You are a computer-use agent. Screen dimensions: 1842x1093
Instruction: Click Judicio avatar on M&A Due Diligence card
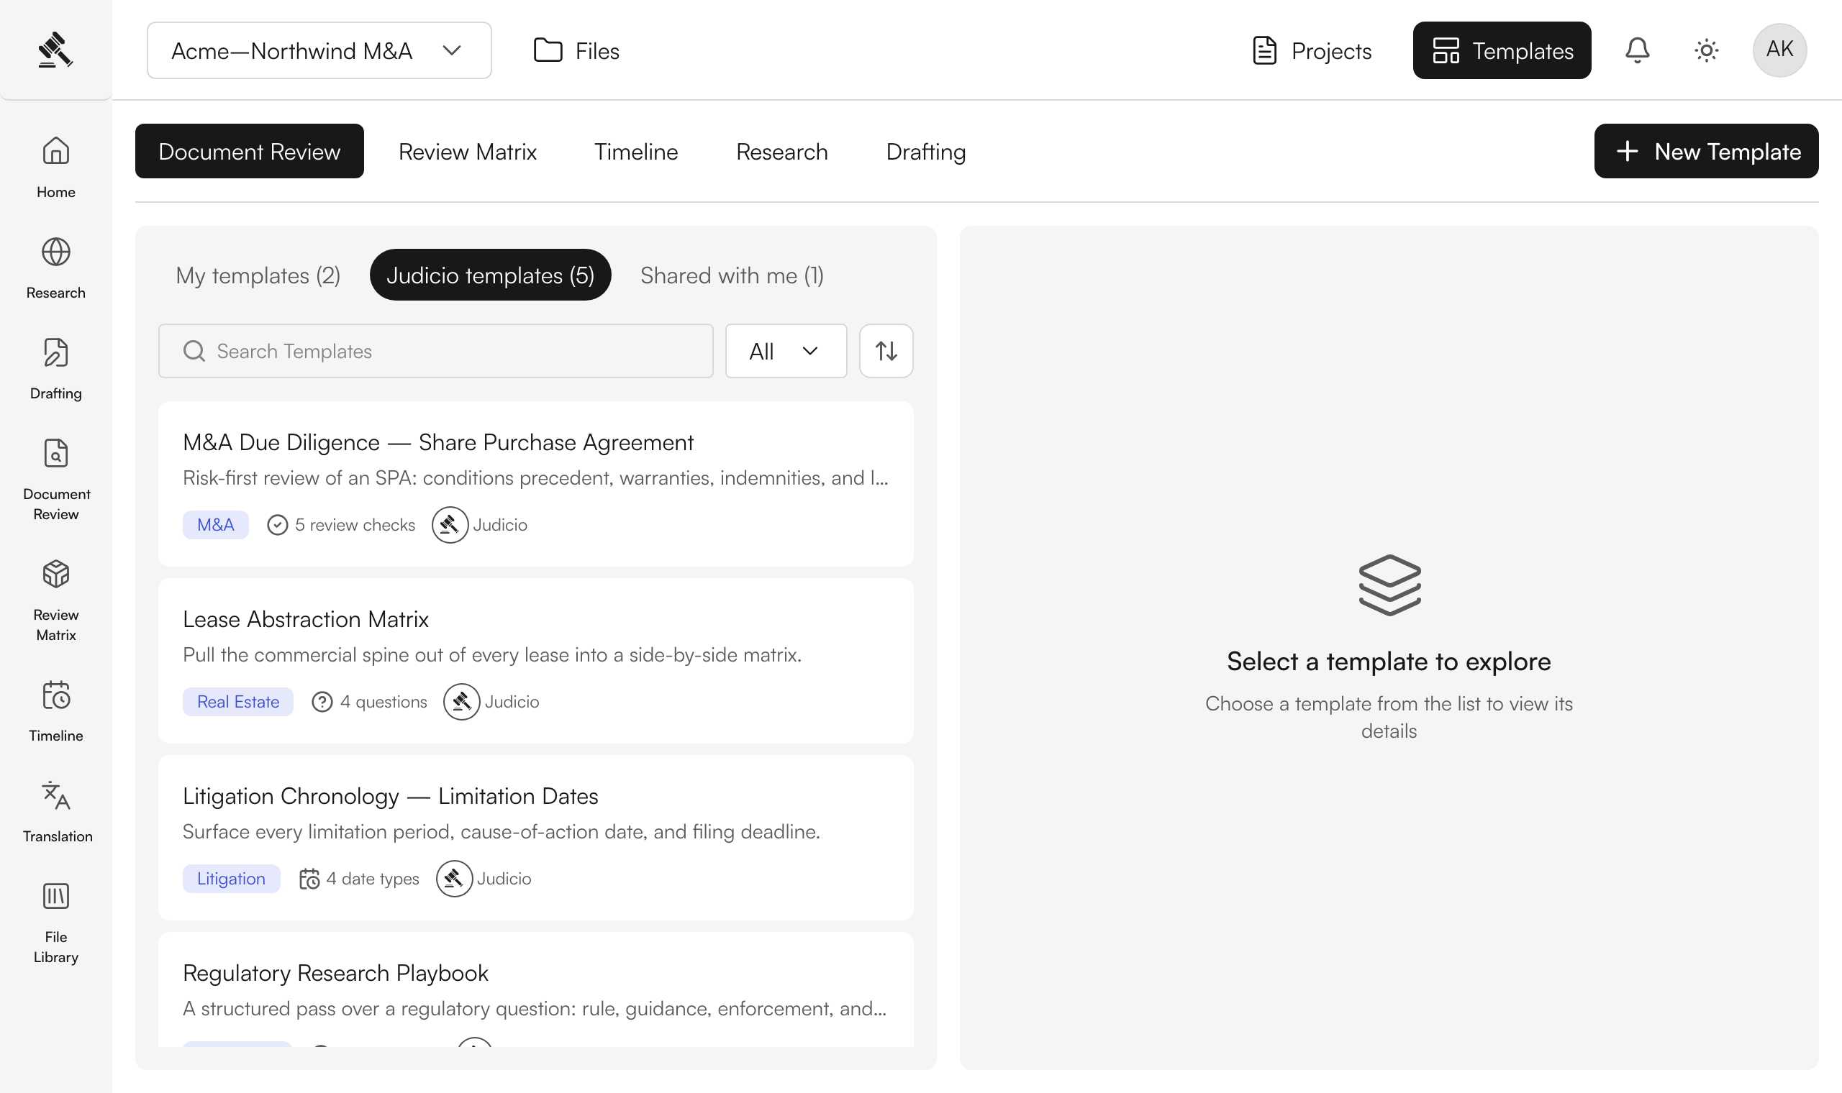click(x=450, y=524)
